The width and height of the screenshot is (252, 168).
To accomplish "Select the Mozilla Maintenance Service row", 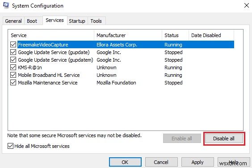I will (122, 83).
